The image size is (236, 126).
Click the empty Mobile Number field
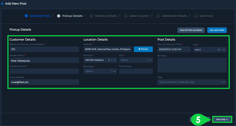point(44,71)
